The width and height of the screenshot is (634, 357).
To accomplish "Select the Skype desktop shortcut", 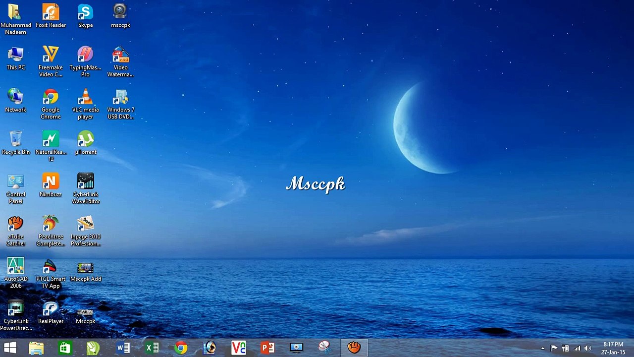I will click(x=85, y=16).
